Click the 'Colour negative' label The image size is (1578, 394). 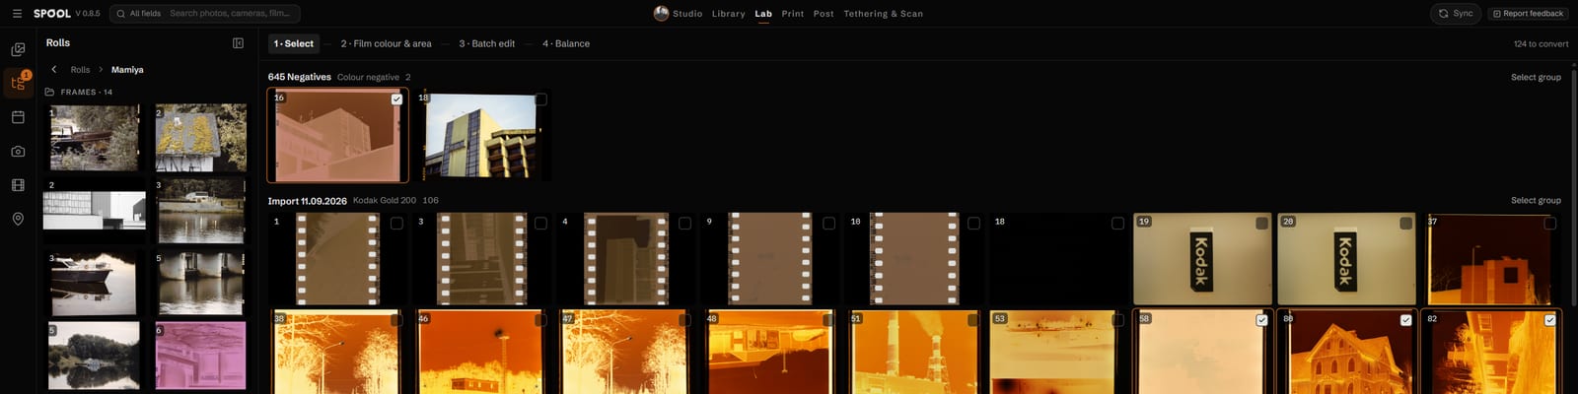tap(368, 77)
